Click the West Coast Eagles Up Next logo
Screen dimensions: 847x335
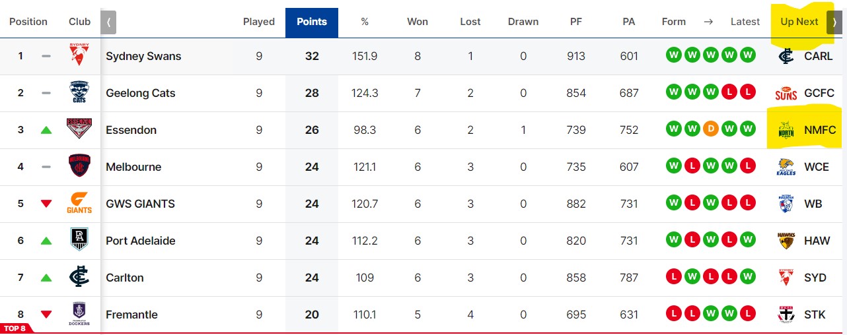[x=786, y=167]
